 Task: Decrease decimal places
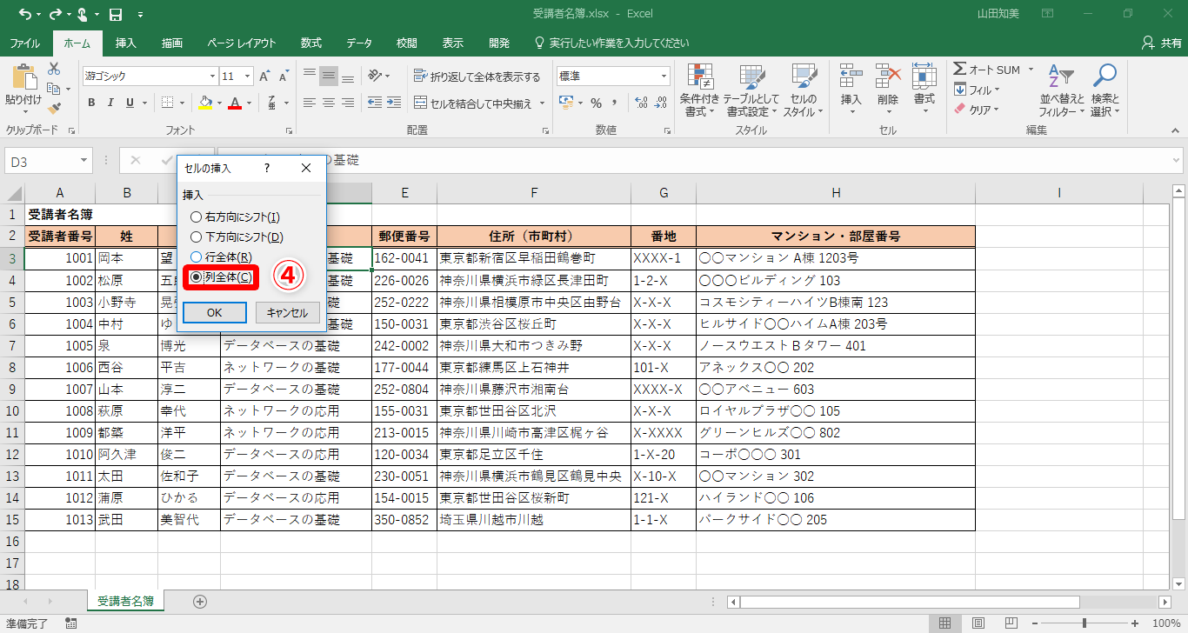click(x=662, y=103)
